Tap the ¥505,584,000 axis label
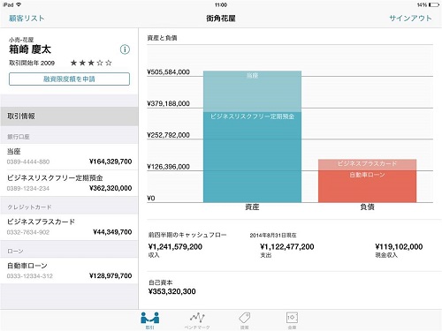Image resolution: width=442 pixels, height=331 pixels. 168,72
